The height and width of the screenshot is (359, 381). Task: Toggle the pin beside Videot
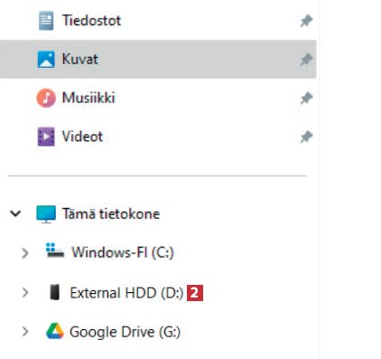click(x=306, y=137)
